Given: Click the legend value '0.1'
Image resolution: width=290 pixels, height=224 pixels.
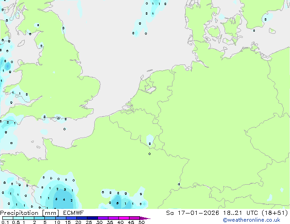Looking at the screenshot, I should [5, 222].
